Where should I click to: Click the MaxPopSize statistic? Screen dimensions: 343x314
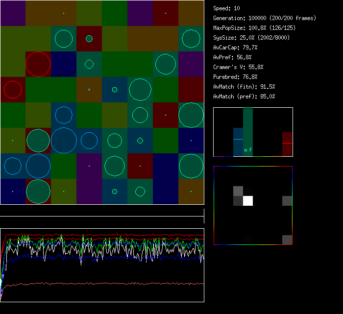(x=254, y=28)
